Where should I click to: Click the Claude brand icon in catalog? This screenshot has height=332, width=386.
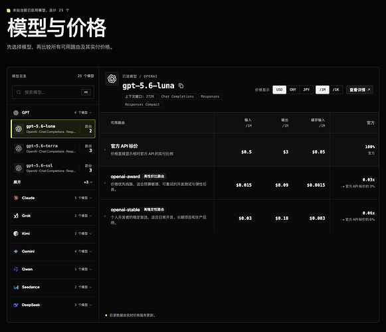16,198
